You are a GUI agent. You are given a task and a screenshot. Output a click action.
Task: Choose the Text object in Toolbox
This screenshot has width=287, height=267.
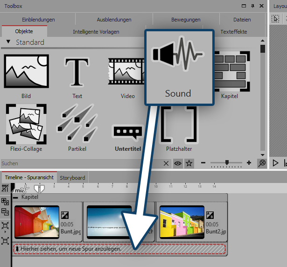pos(77,71)
